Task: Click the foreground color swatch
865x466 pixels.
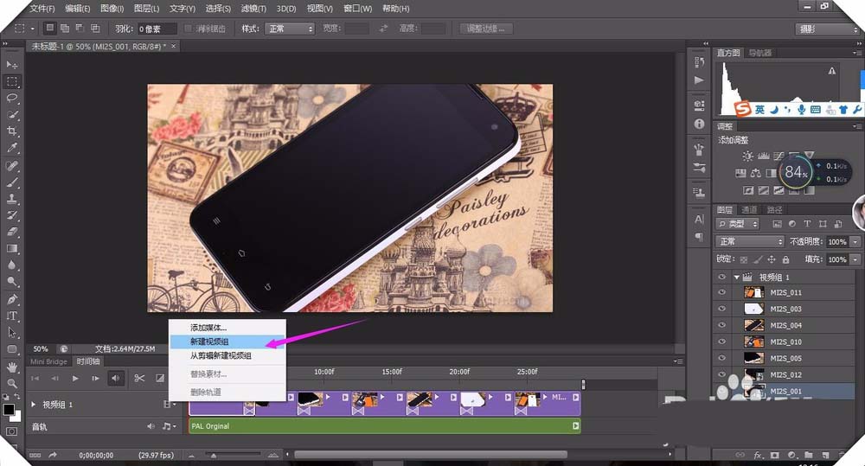Action: pyautogui.click(x=9, y=409)
